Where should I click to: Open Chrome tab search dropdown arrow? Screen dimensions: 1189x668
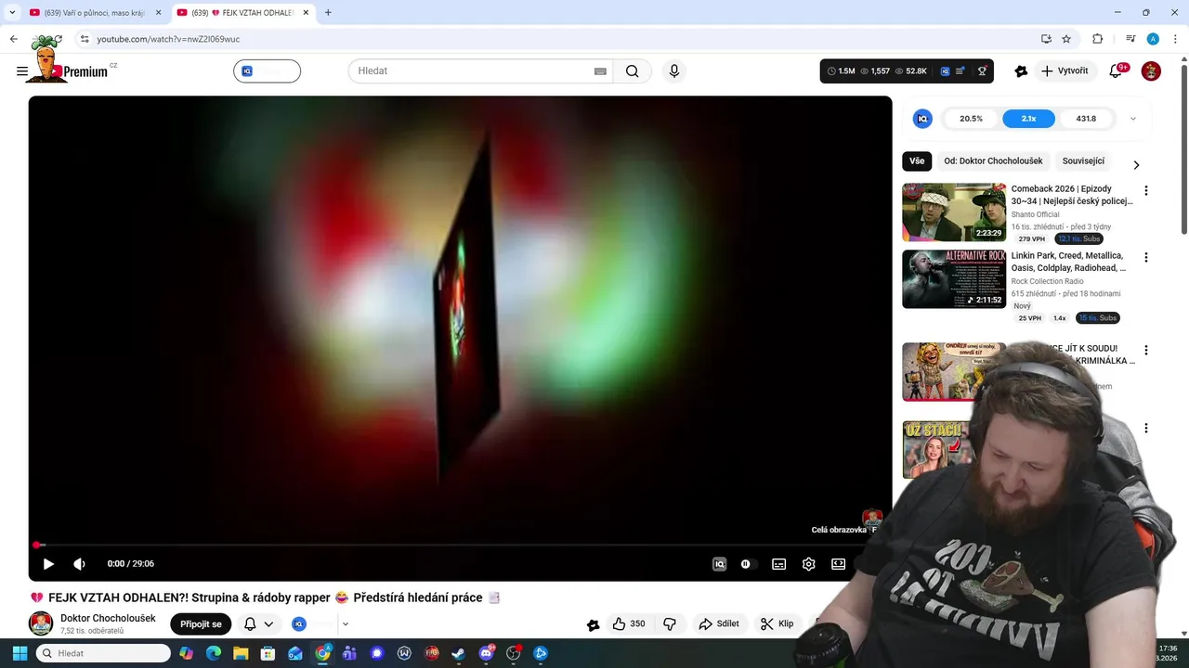coord(12,13)
